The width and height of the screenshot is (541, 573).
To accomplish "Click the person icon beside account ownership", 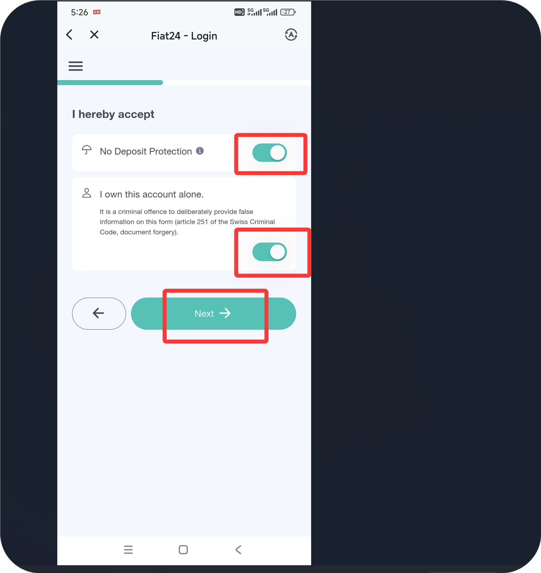I will point(87,193).
